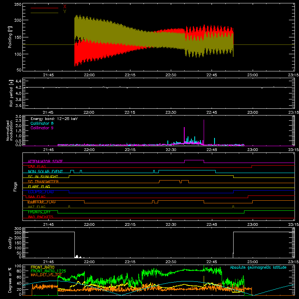This screenshot has width=299, height=299.
Task: Click the '4.4' tick on Roll period axis
Action: [18, 81]
